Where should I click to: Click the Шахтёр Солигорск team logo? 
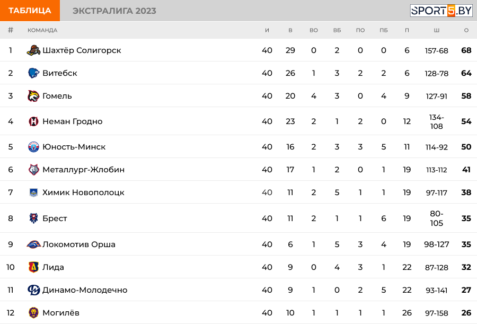point(33,50)
